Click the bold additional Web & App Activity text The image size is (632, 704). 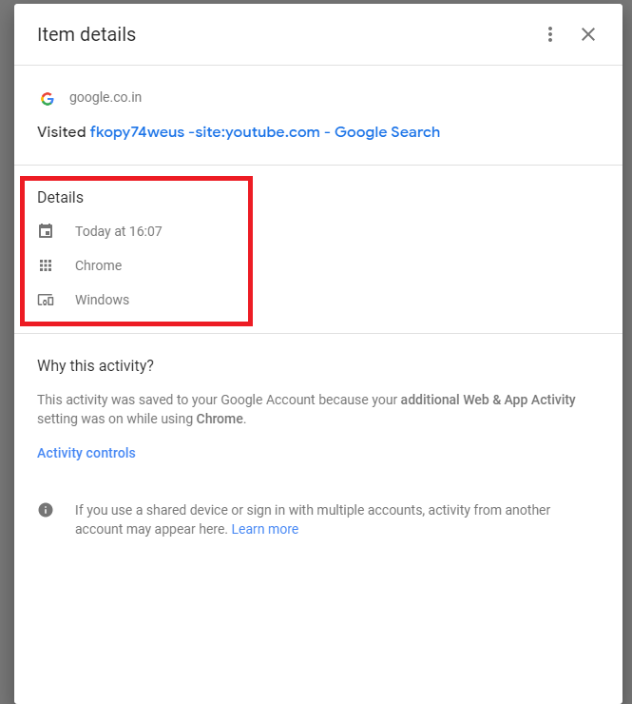[488, 400]
